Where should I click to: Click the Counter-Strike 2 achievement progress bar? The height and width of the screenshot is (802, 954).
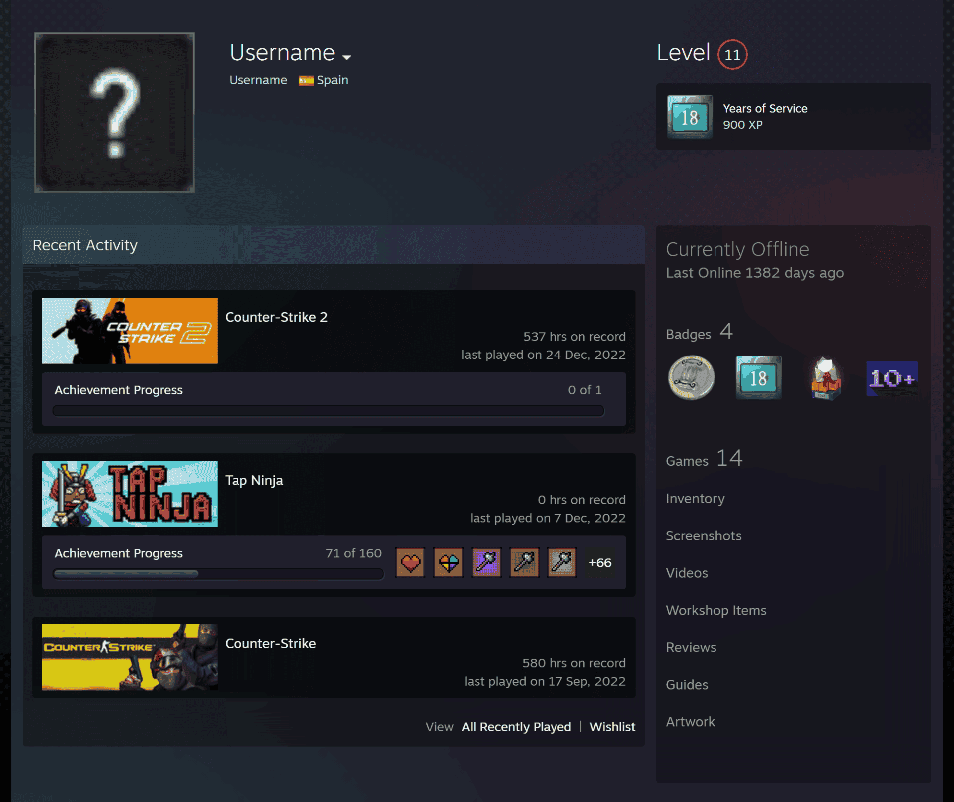click(328, 411)
